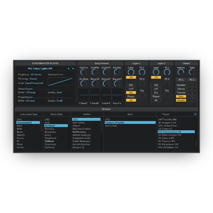213x213 pixels.
Task: Change Preset Engine Buffer Normal value
Action: (31, 101)
